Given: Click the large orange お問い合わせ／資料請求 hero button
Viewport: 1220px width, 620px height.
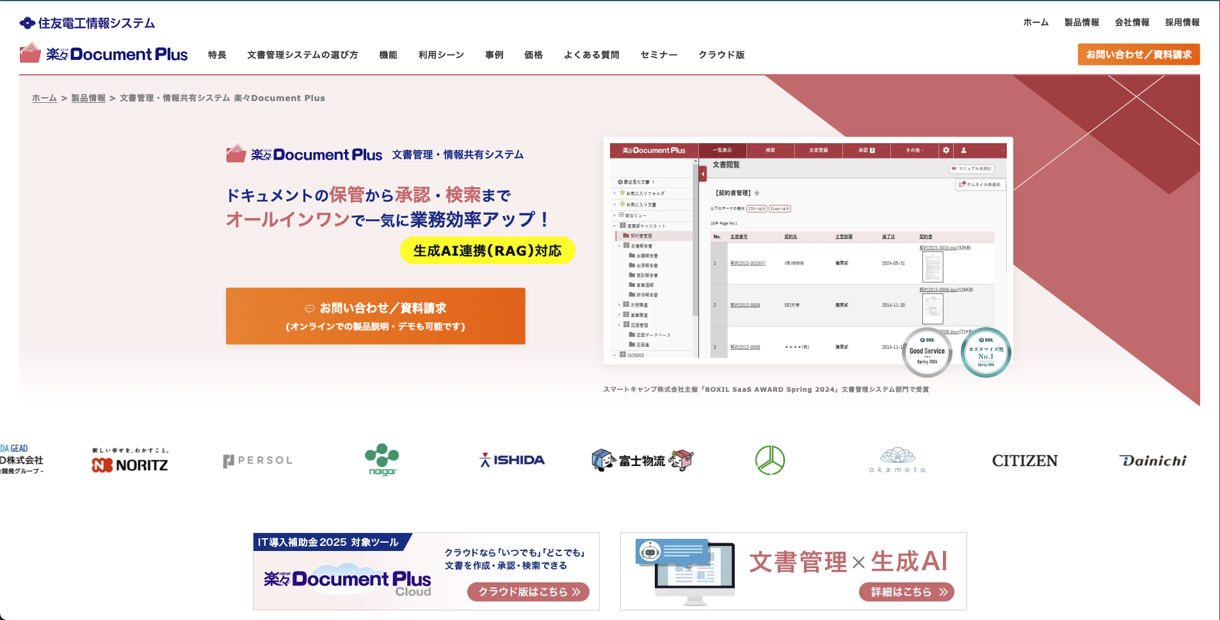Looking at the screenshot, I should (375, 316).
